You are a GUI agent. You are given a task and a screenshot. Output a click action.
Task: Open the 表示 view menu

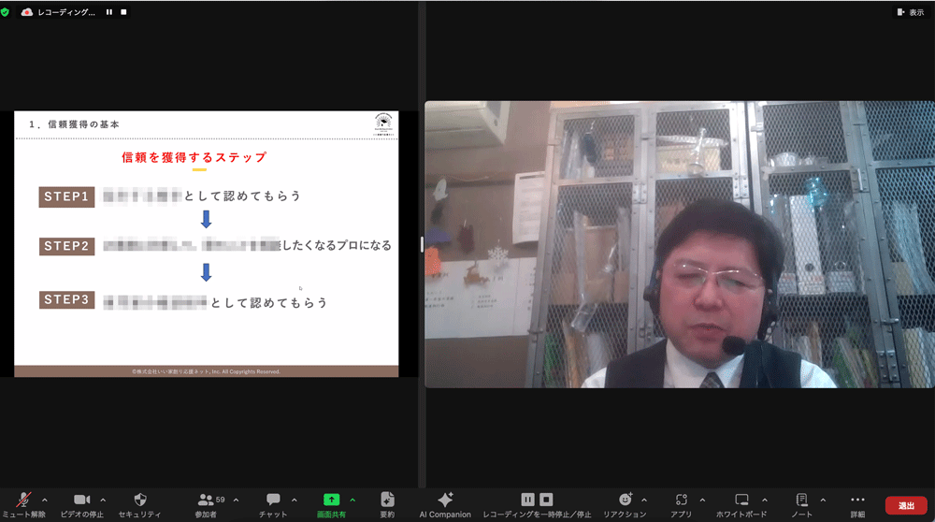[910, 12]
